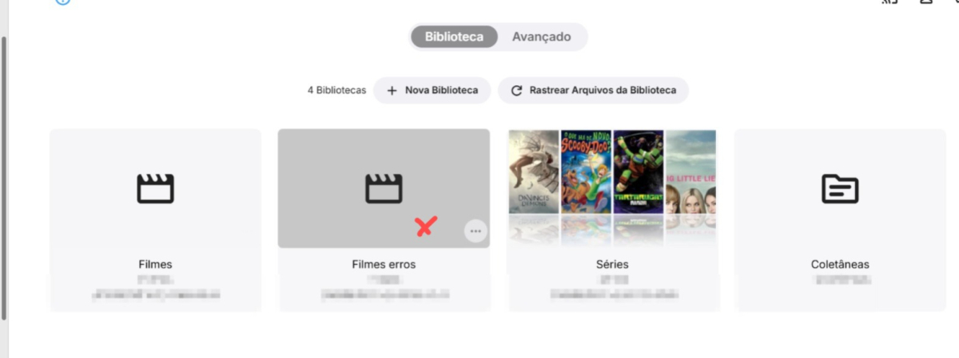Click the Nova Biblioteca button

(432, 91)
